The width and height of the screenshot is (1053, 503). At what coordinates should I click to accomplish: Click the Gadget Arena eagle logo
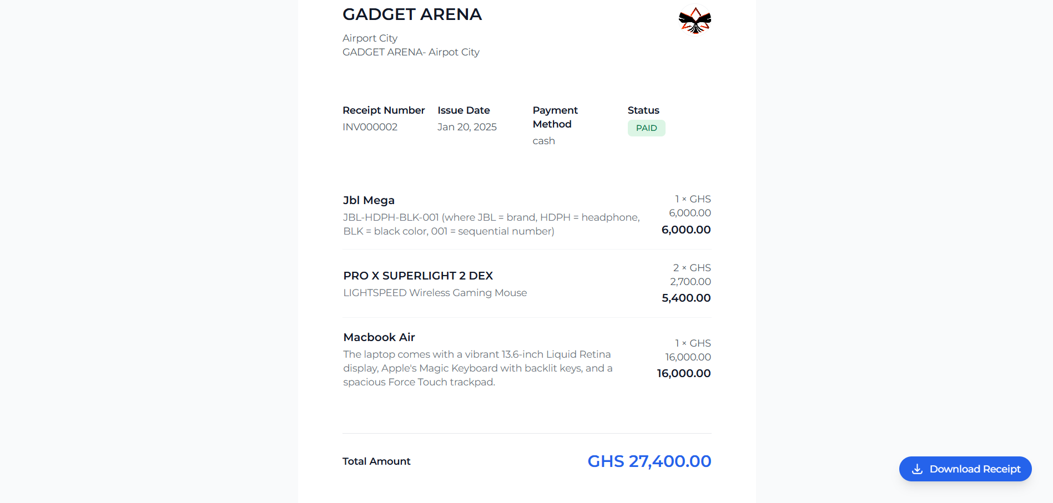[695, 20]
